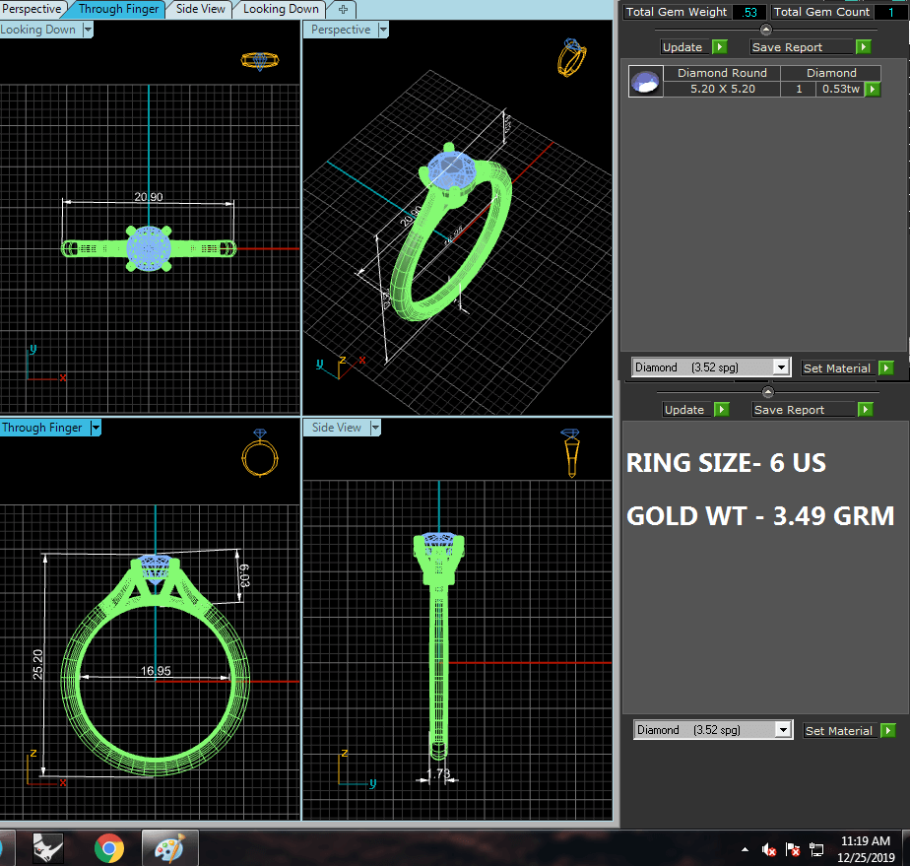Open the Side View viewport dropdown menu
Image resolution: width=910 pixels, height=866 pixels.
coord(373,428)
